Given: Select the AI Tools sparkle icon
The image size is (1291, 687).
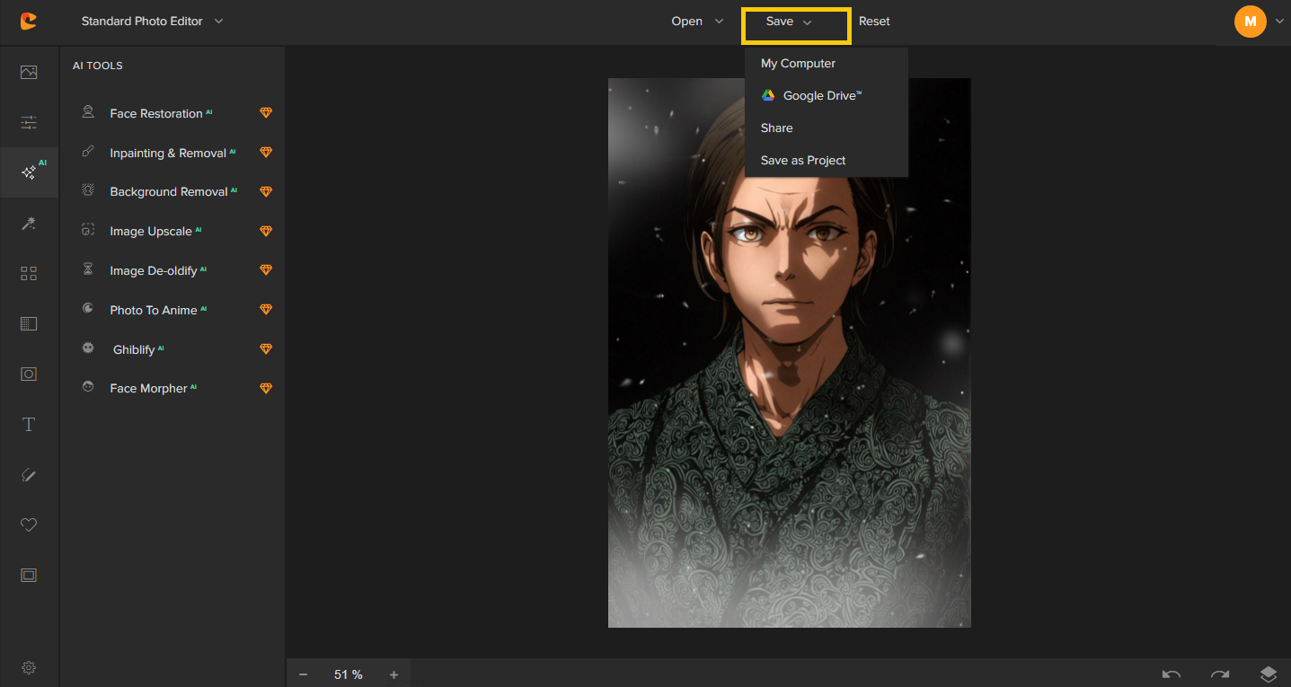Looking at the screenshot, I should pyautogui.click(x=29, y=172).
